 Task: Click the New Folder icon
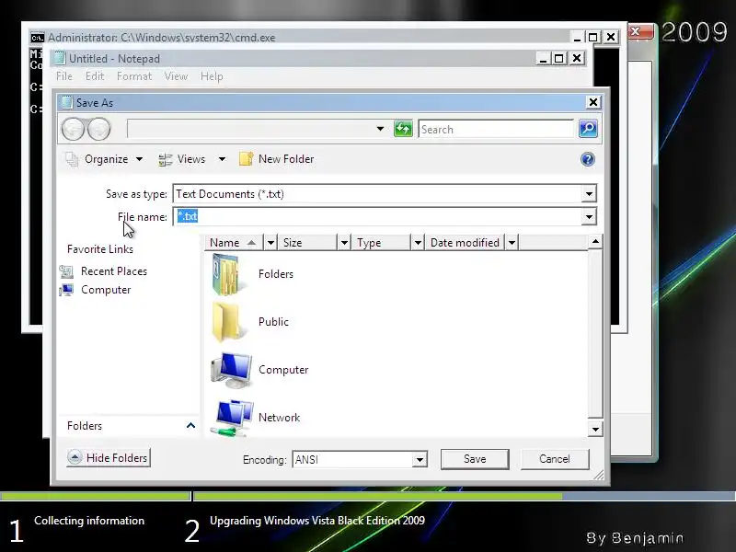[247, 159]
